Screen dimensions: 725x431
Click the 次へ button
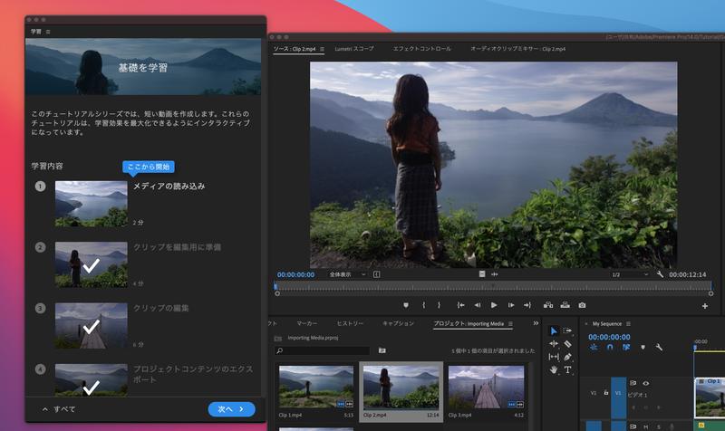click(231, 409)
